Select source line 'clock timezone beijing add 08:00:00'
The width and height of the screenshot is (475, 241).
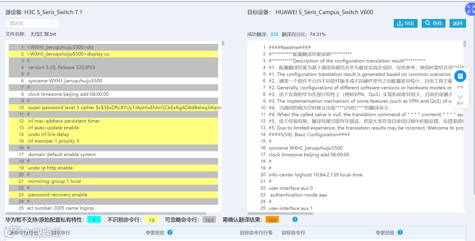113,94
